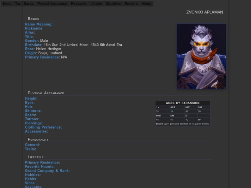Click the Habits label
Image resolution: width=251 pixels, height=188 pixels.
[31, 179]
